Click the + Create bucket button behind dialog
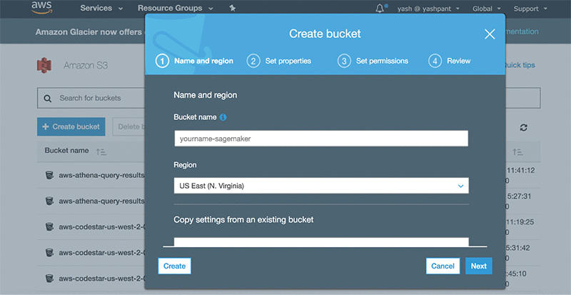Screen dimensions: 571x295 tap(71, 126)
